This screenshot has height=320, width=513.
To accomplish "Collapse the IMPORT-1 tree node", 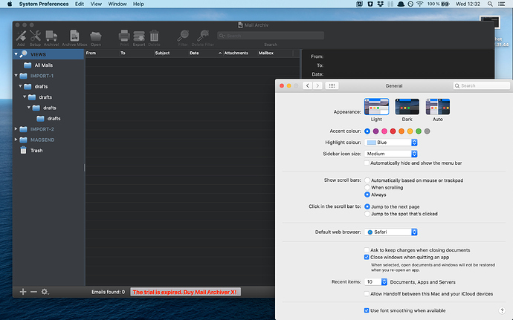I will (16, 76).
